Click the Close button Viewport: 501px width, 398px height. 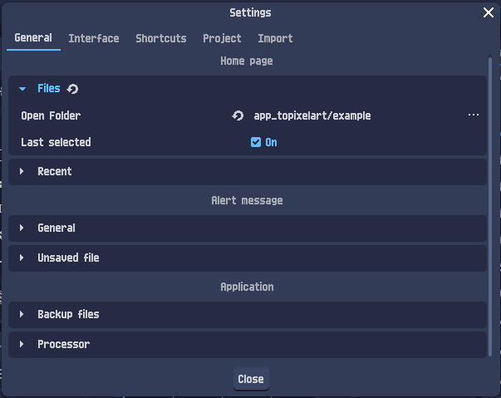[251, 379]
